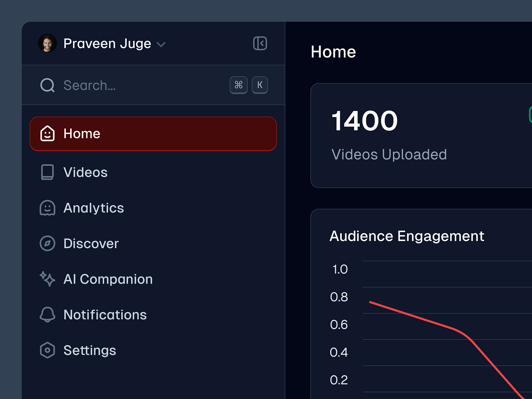This screenshot has width=532, height=399.
Task: Expand the Praveen Juge account menu
Action: 107,43
